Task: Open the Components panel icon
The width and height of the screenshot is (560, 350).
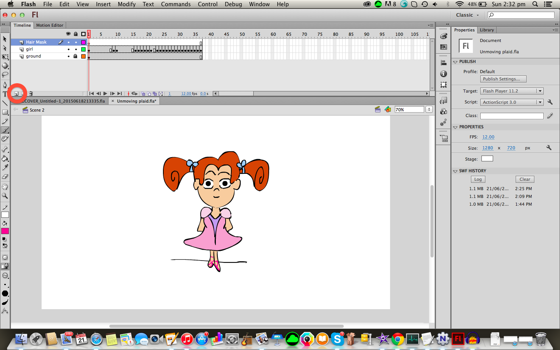Action: point(443,112)
